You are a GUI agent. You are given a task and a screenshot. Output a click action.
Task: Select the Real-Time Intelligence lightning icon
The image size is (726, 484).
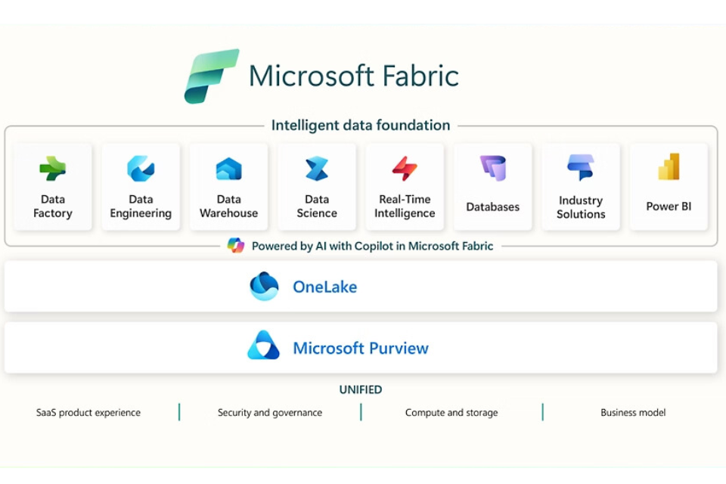(x=405, y=169)
